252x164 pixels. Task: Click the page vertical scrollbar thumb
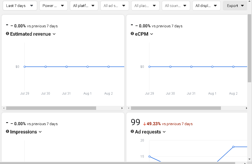tap(250, 48)
